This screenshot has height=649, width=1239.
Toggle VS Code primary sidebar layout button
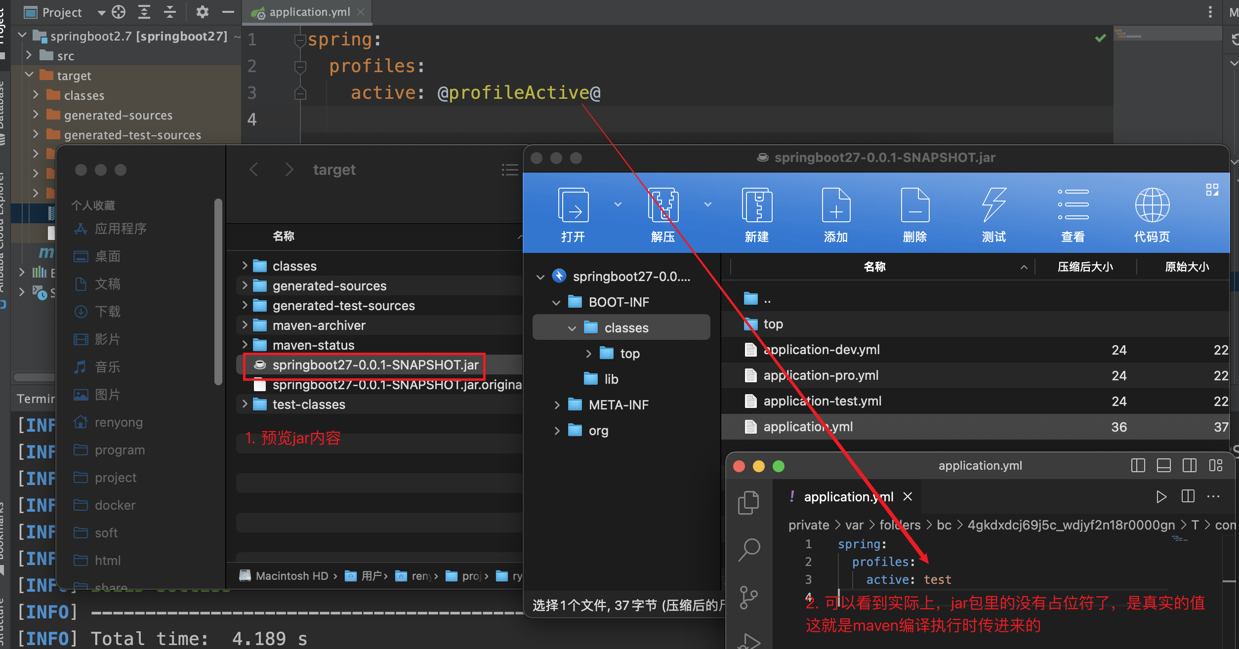pyautogui.click(x=1138, y=466)
